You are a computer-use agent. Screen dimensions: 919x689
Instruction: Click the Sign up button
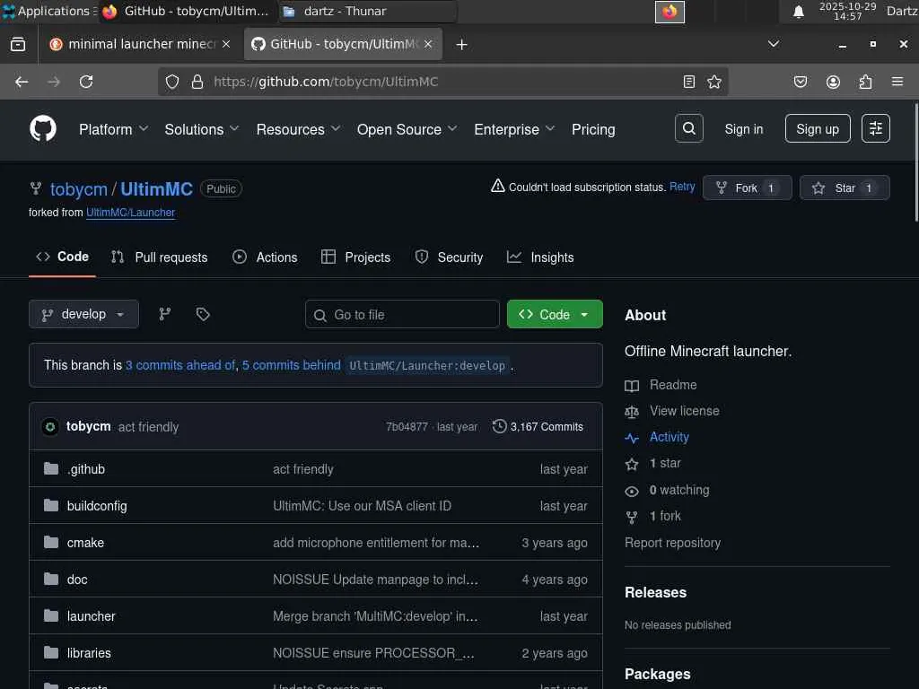(818, 129)
